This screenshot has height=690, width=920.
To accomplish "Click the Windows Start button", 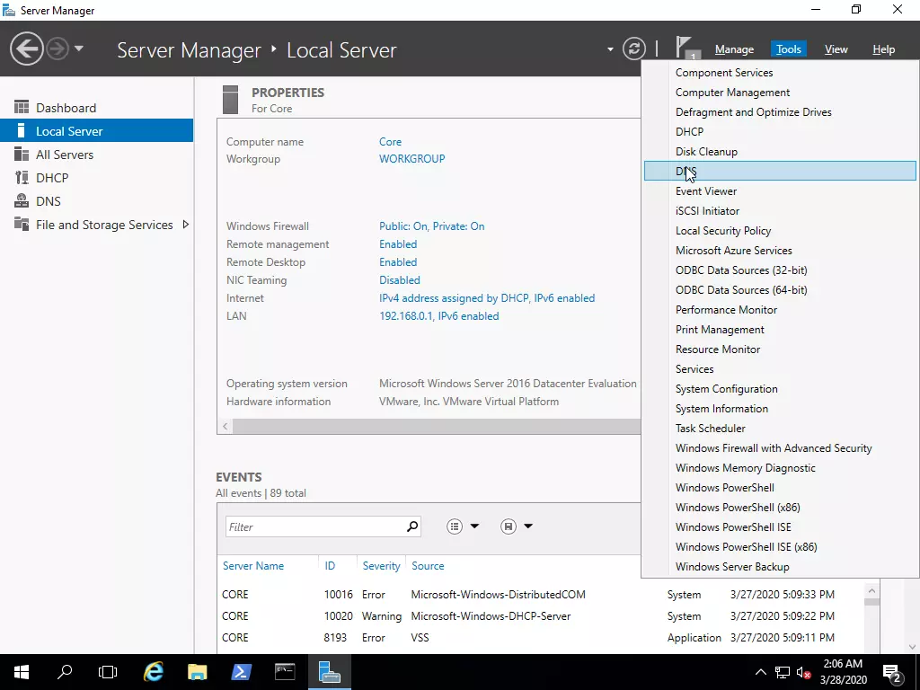I will [x=22, y=671].
